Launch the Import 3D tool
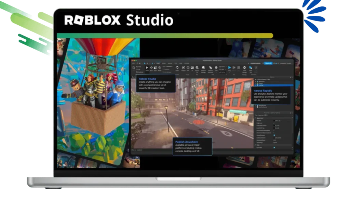 coord(197,69)
